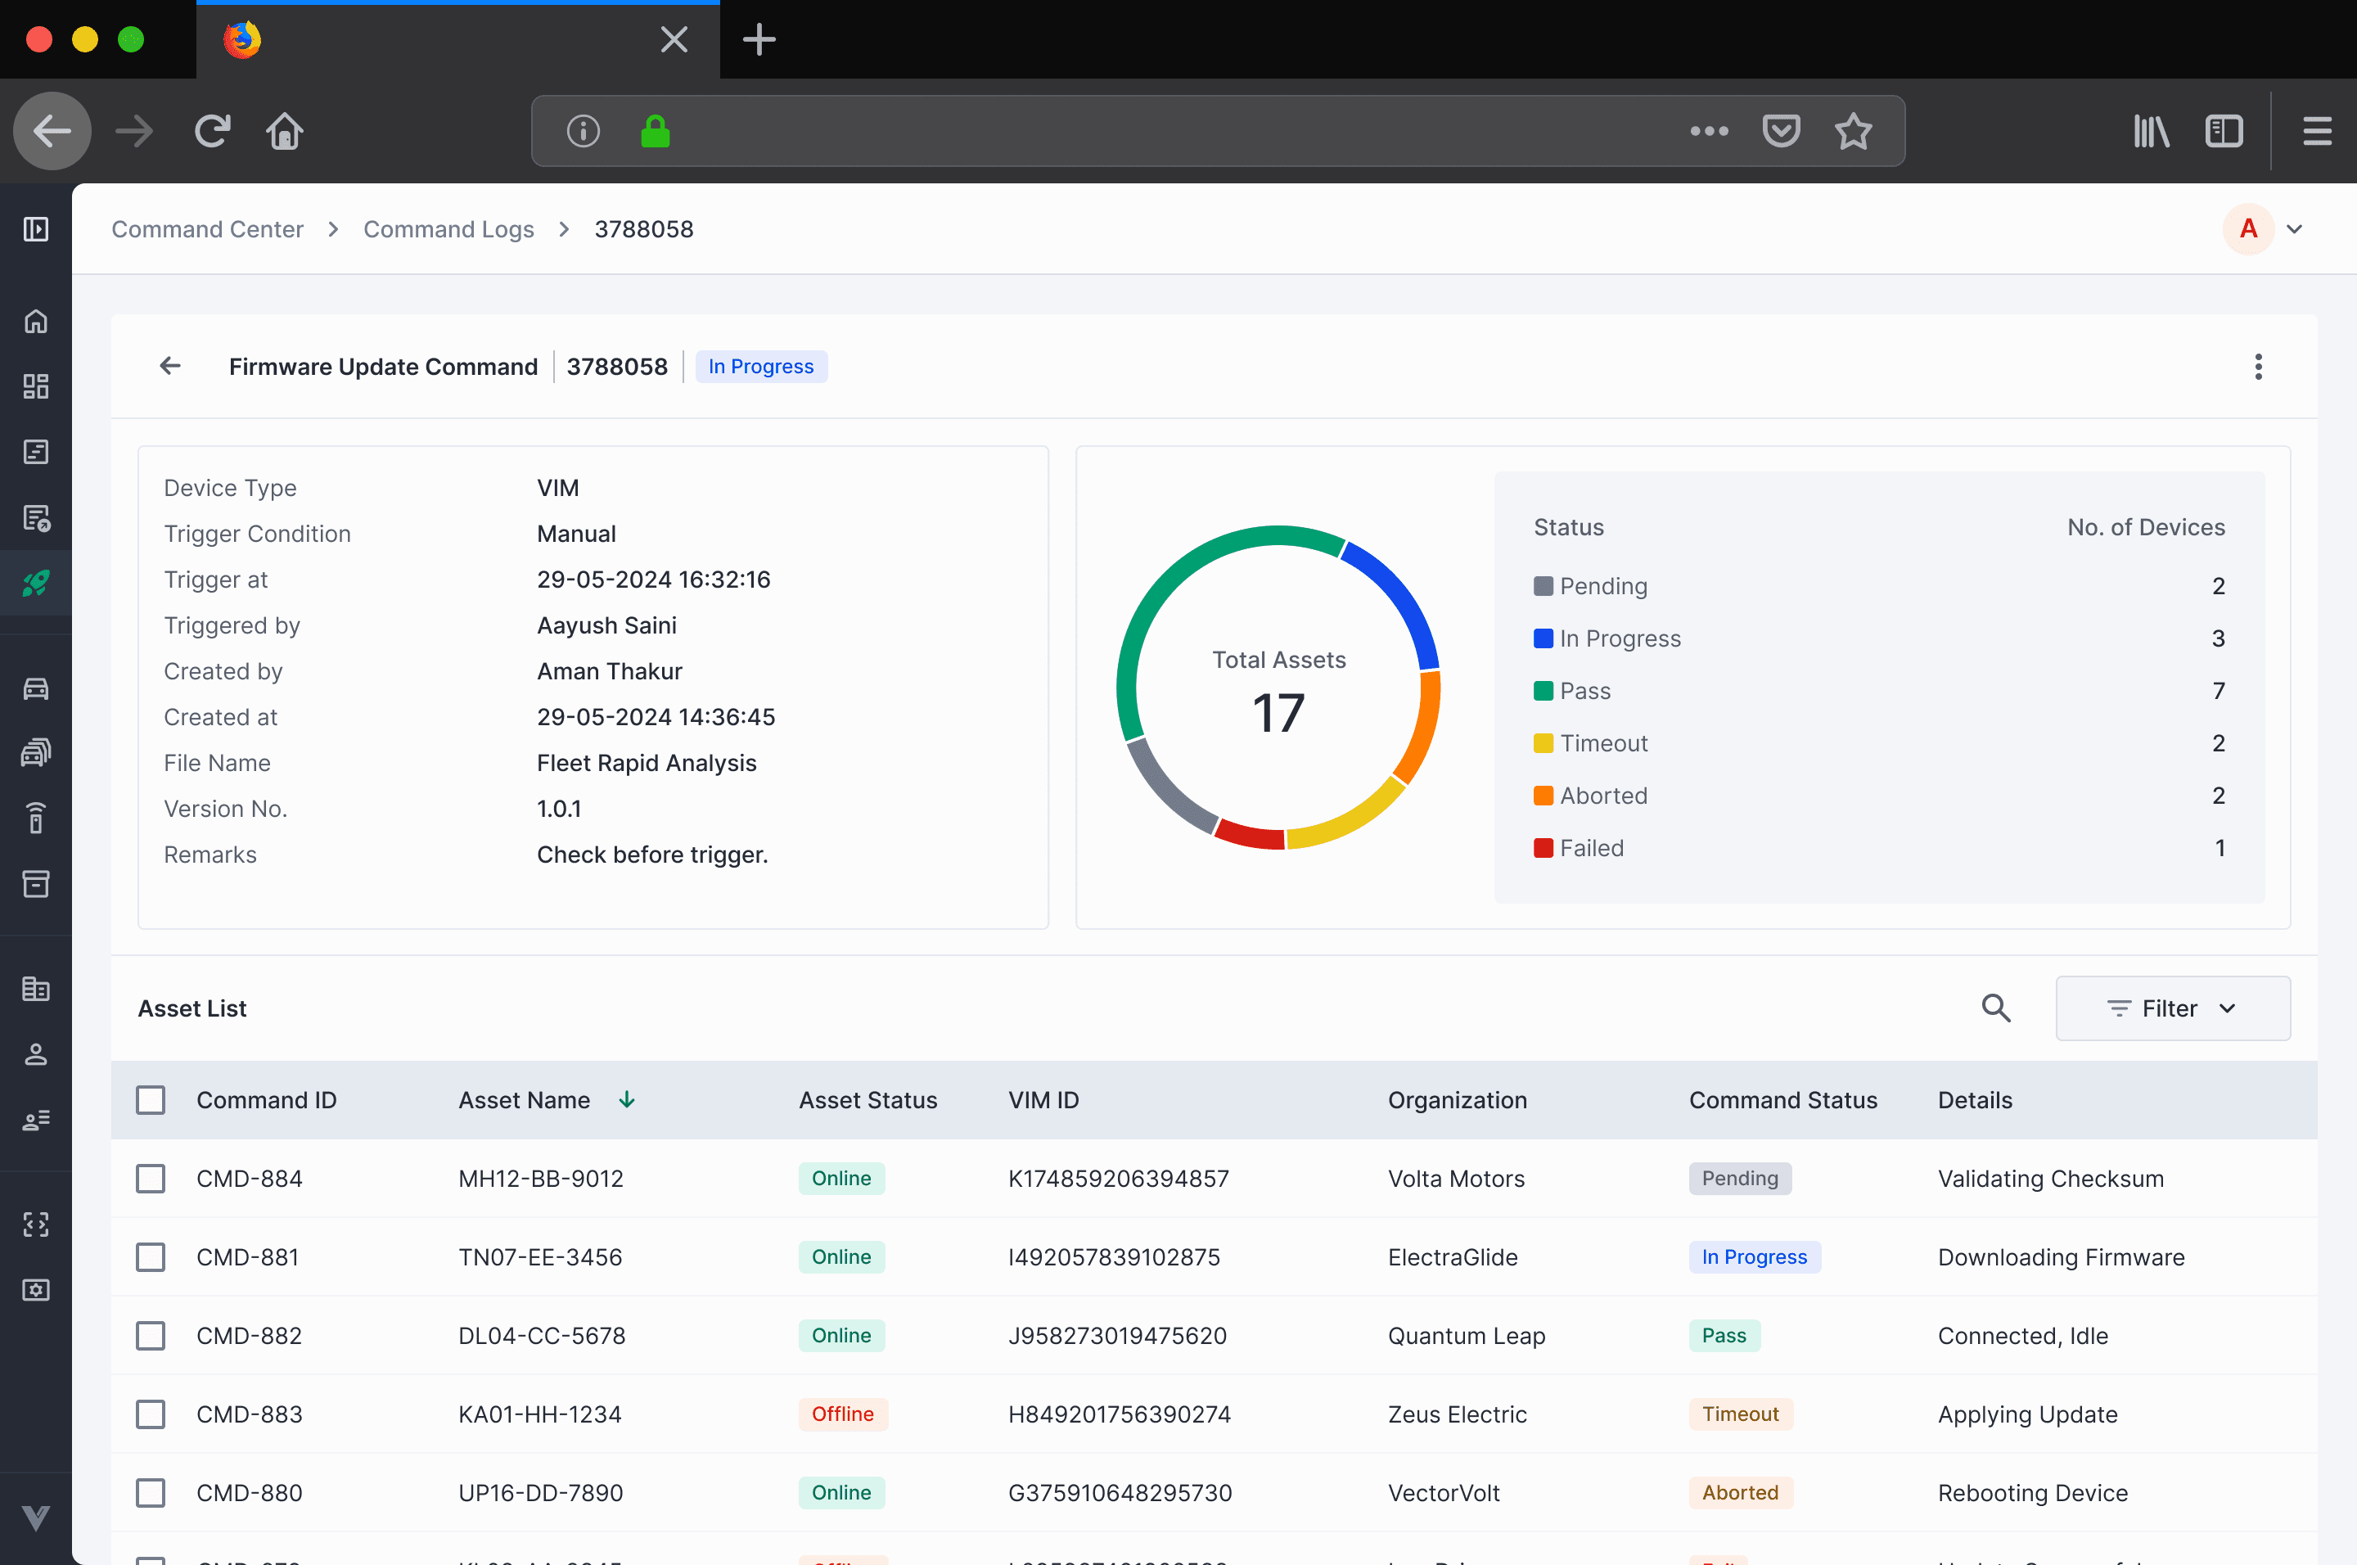Click the dashboard grid sidebar icon

[x=36, y=386]
